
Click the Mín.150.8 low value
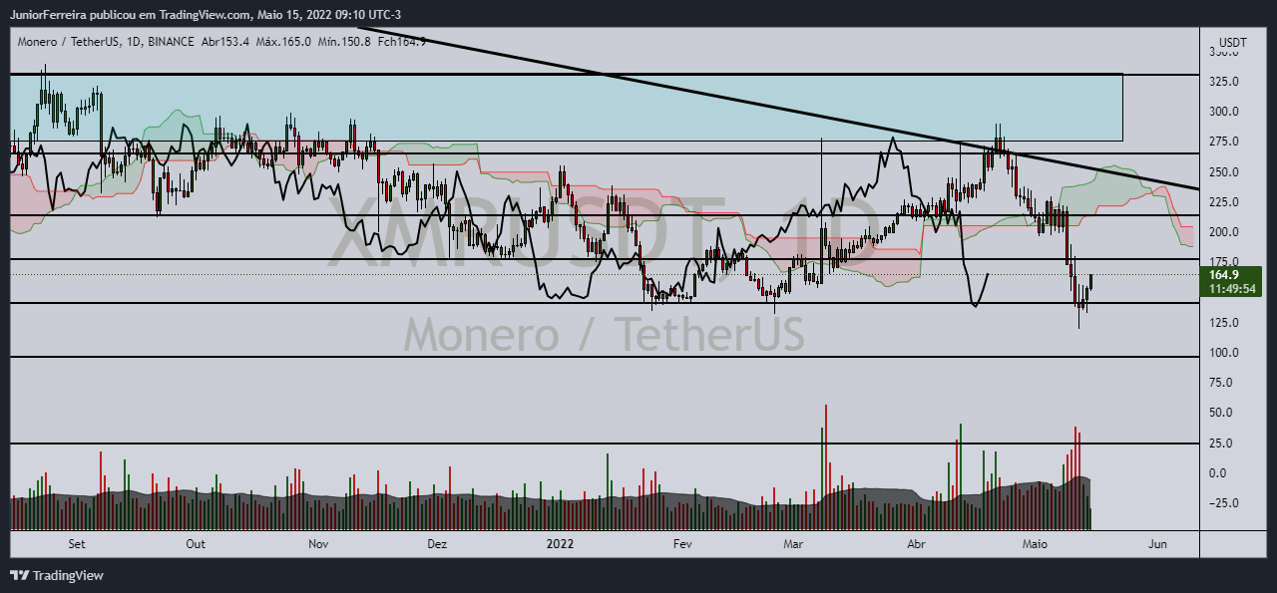coord(344,41)
